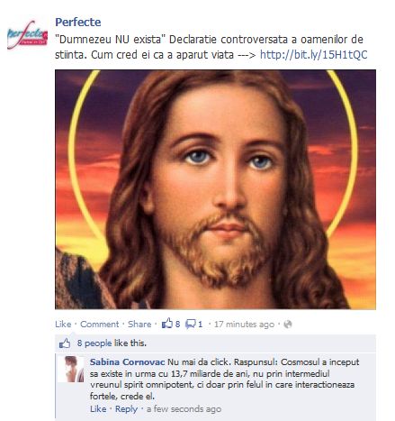This screenshot has width=395, height=421.
Task: Like Sabina Cornovac's comment
Action: [98, 409]
